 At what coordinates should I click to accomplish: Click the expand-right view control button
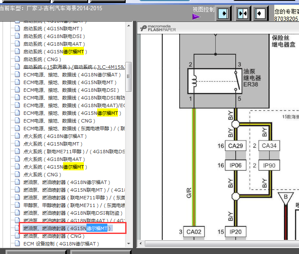coord(223,14)
